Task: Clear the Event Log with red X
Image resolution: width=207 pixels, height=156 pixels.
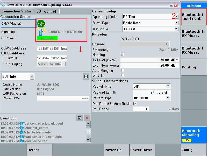Action: point(87,118)
